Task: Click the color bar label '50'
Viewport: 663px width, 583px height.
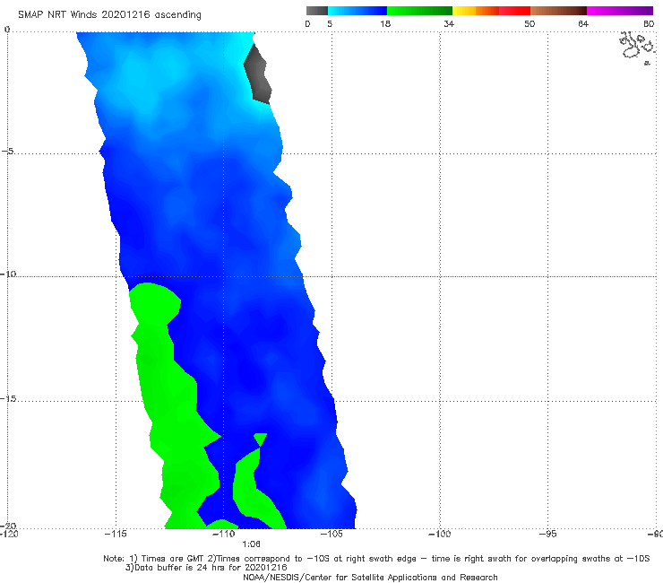Action: coord(530,23)
